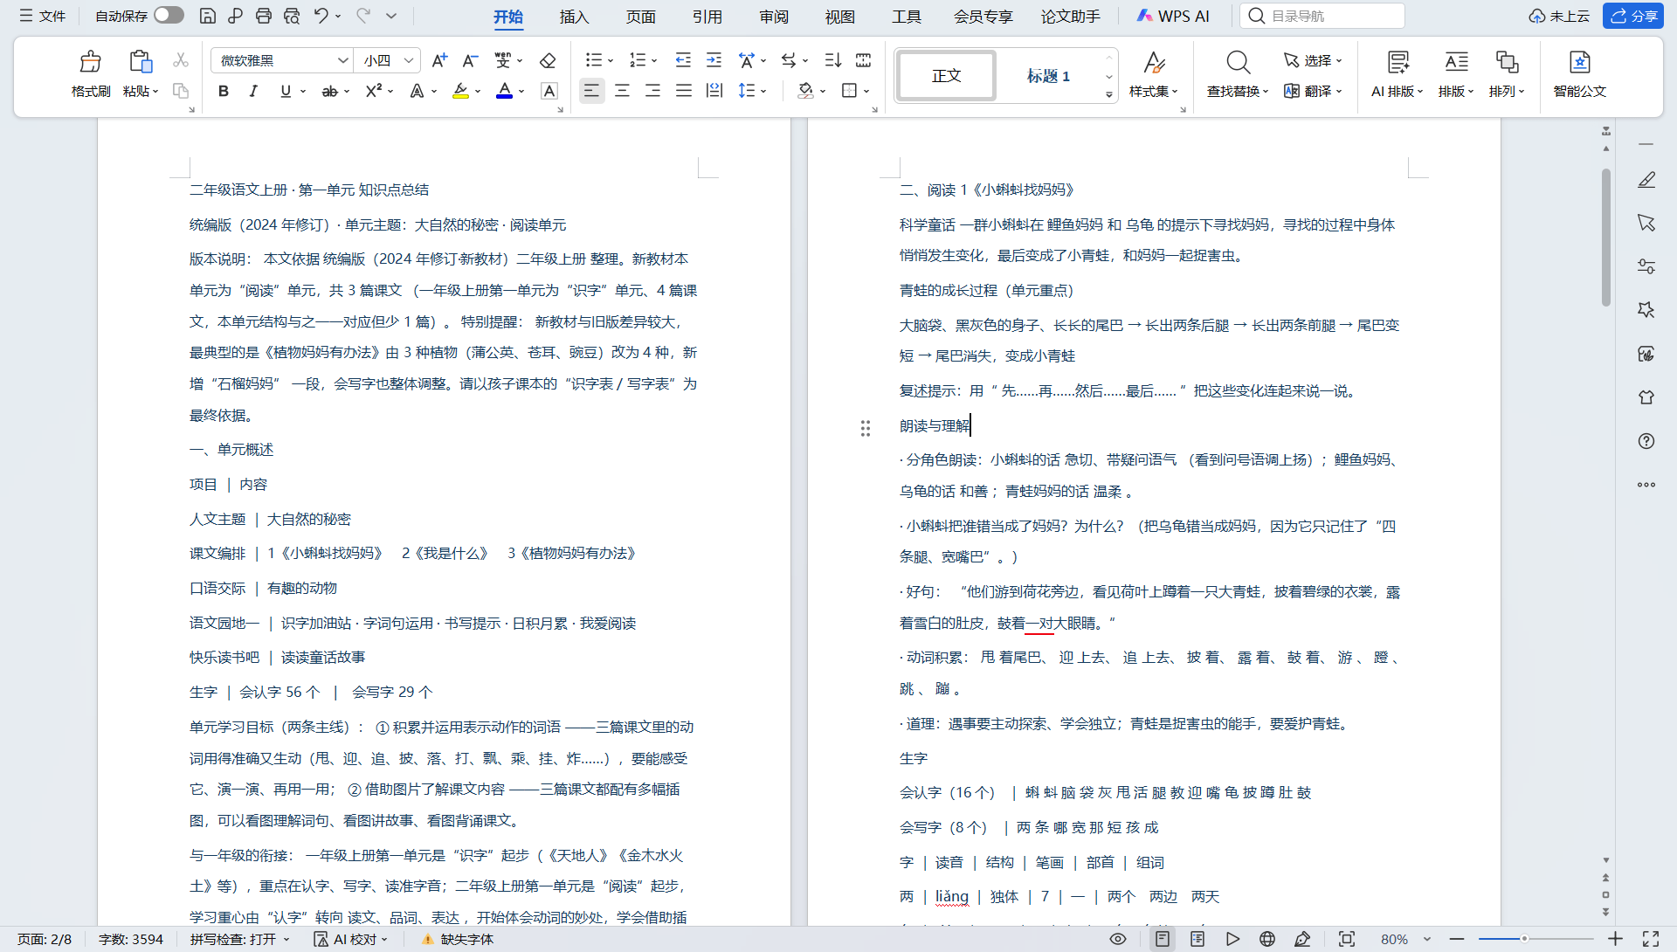Expand the Paste (粘贴) dropdown arrow

155,92
